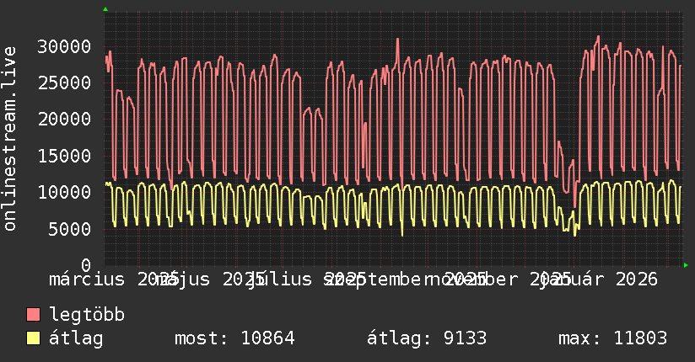Click the 10000 y-axis label
The image size is (695, 362).
pyautogui.click(x=64, y=192)
